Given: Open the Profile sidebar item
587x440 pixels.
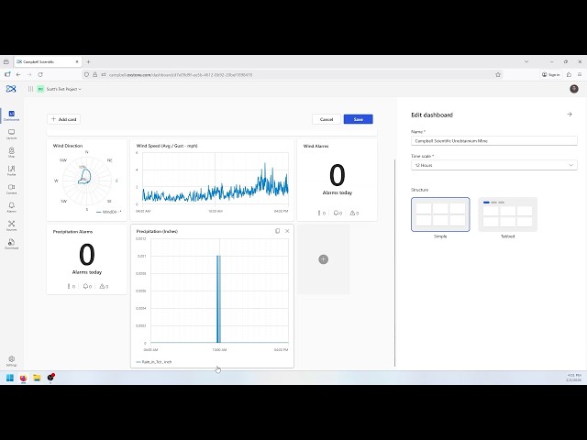Looking at the screenshot, I should [x=11, y=170].
